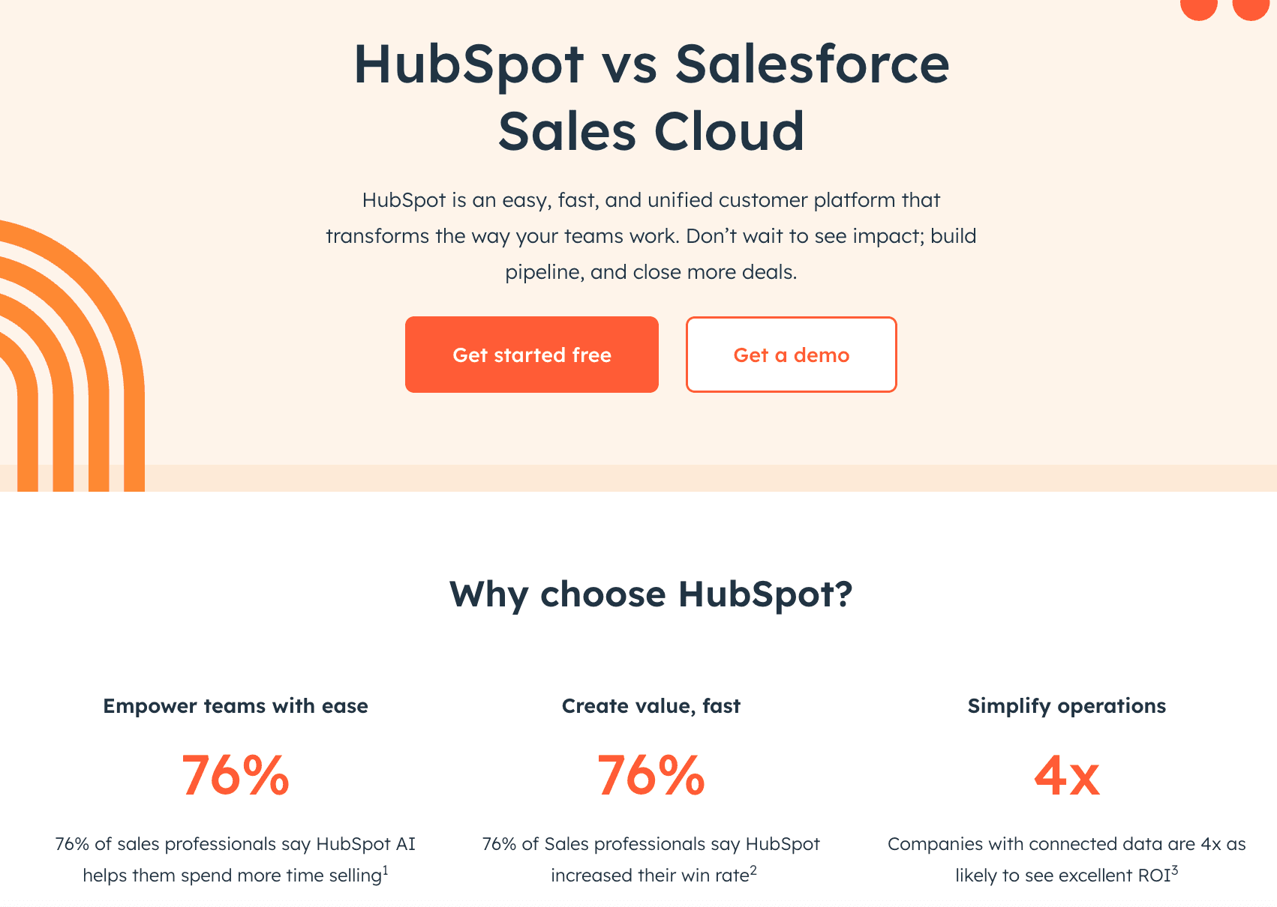Click the intro paragraph about unified customer platform

click(x=651, y=236)
